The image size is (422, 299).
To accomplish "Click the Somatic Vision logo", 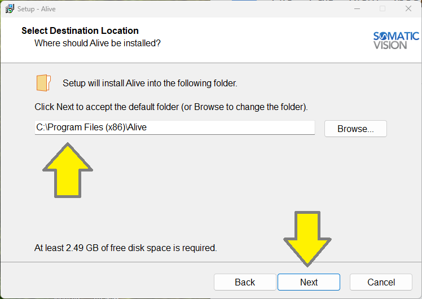I will [x=396, y=40].
